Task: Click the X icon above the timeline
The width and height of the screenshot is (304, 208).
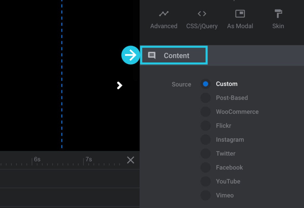Action: click(x=130, y=160)
